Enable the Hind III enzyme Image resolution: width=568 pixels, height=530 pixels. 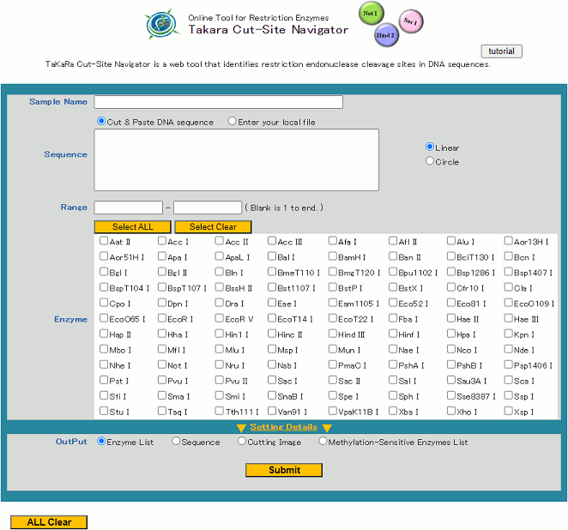(333, 334)
